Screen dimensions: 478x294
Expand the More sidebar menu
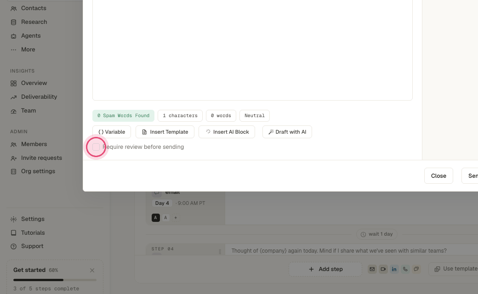[28, 49]
